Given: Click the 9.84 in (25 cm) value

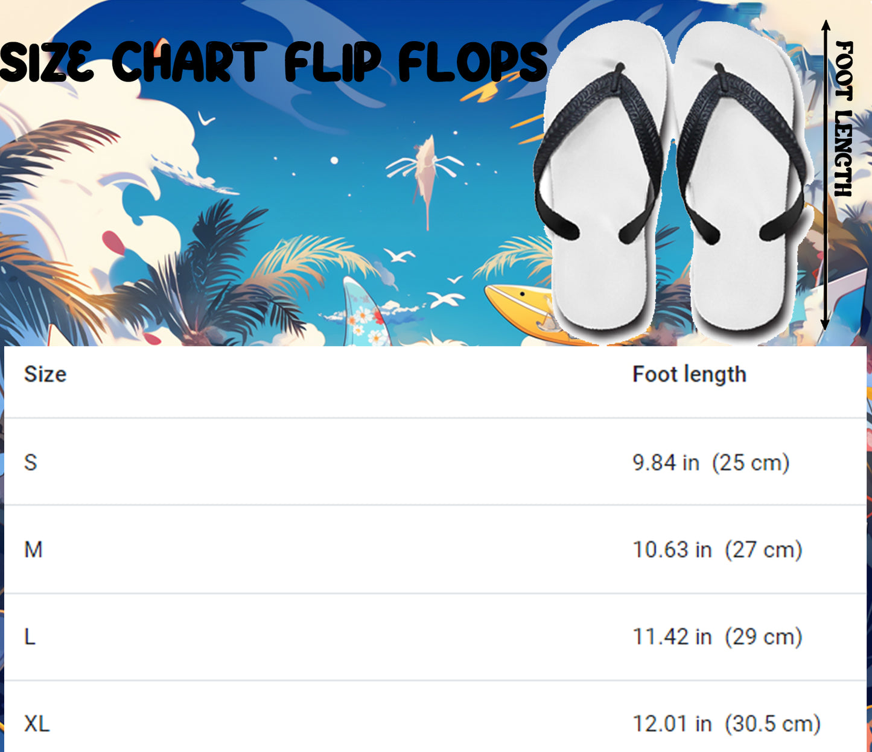Looking at the screenshot, I should pyautogui.click(x=710, y=463).
